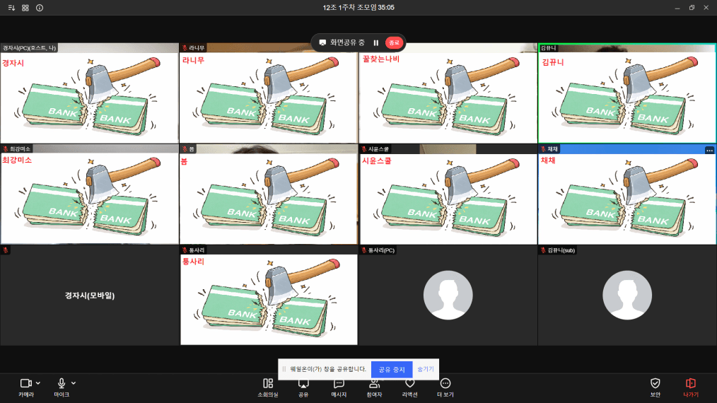
Task: Select the 최강미소 video tile
Action: tap(90, 194)
